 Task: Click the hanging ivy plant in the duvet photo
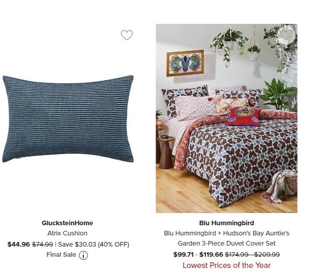[x=228, y=46]
